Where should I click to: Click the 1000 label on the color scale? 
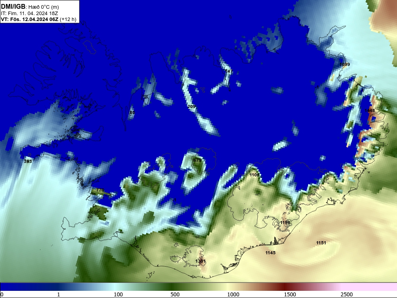click(x=233, y=294)
